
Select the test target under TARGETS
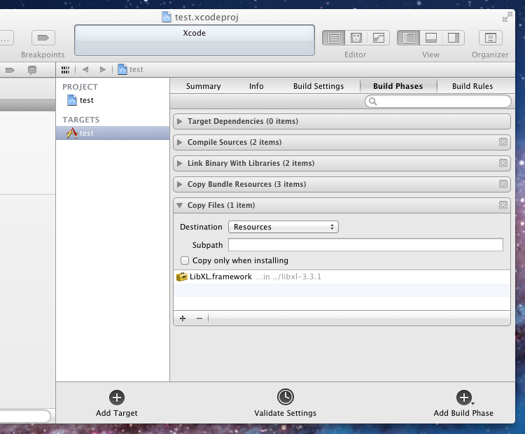pos(113,133)
